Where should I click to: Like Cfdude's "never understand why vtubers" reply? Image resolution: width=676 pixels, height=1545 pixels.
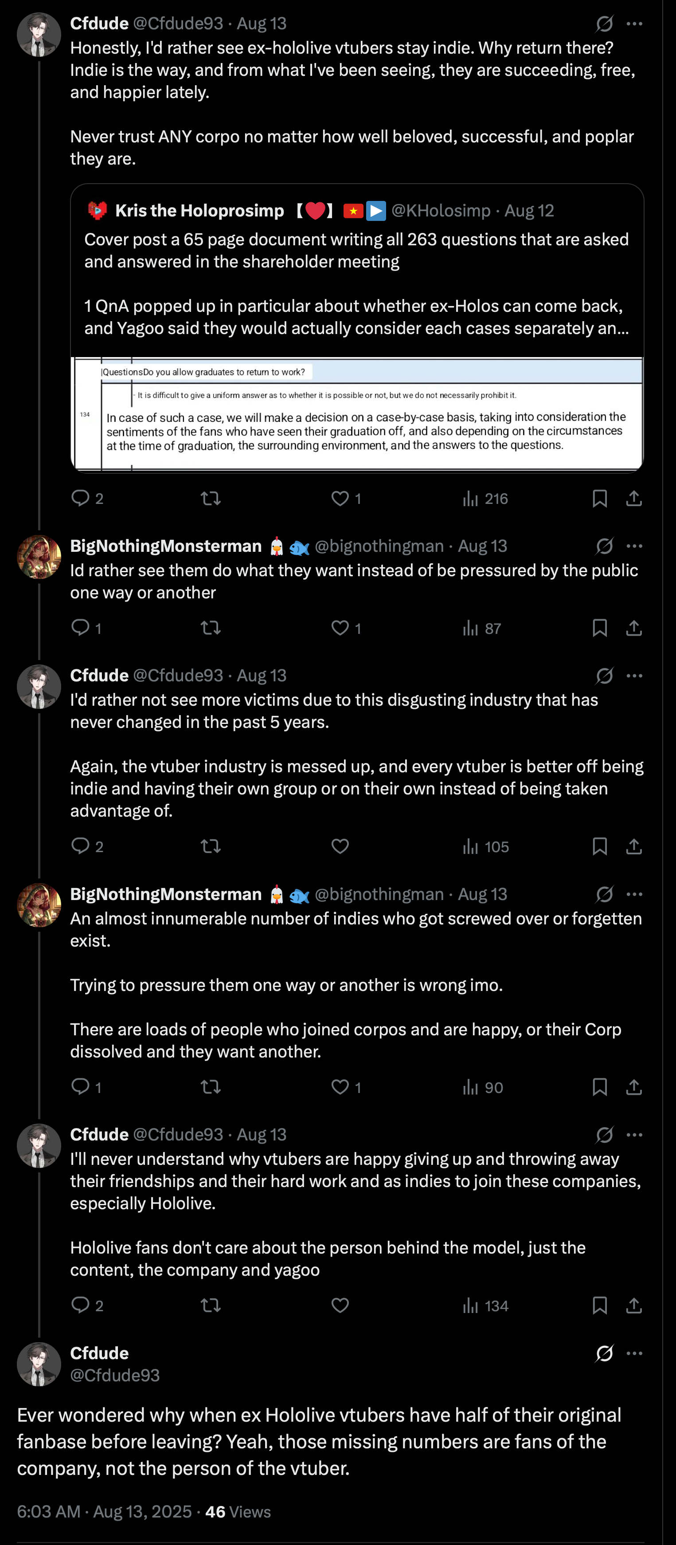coord(340,1305)
